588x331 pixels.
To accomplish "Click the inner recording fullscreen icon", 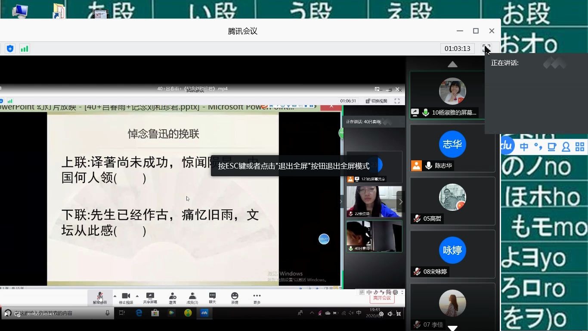I will pos(397,101).
